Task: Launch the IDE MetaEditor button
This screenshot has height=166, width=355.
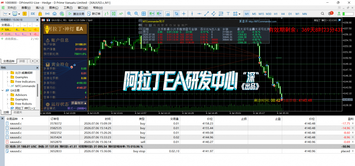Action: [33, 14]
